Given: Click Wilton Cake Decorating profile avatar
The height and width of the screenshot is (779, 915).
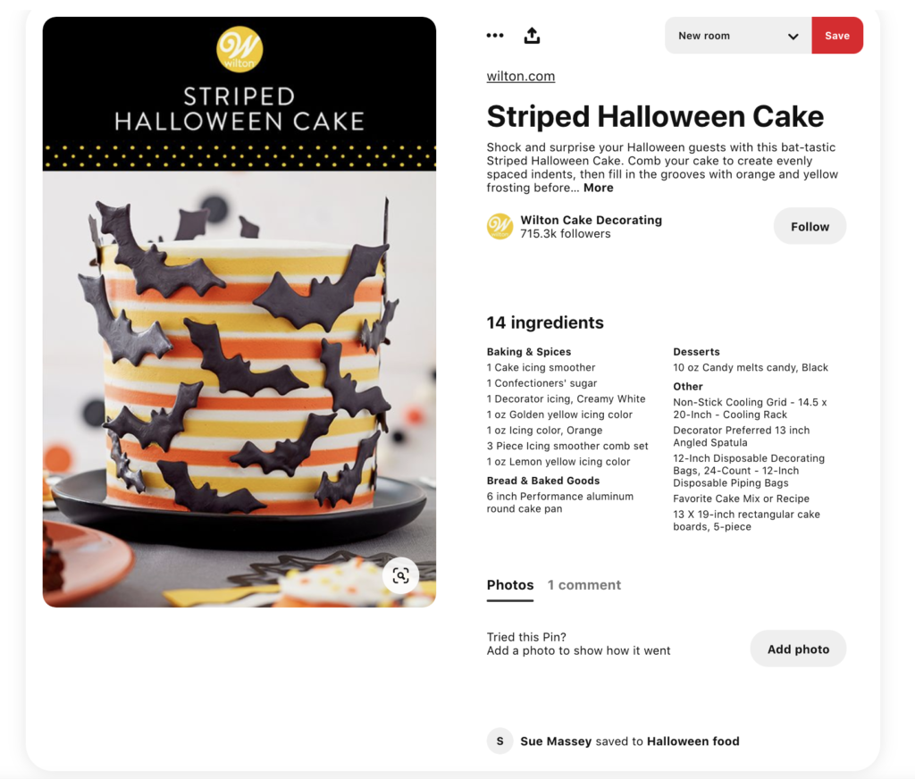Looking at the screenshot, I should tap(500, 226).
